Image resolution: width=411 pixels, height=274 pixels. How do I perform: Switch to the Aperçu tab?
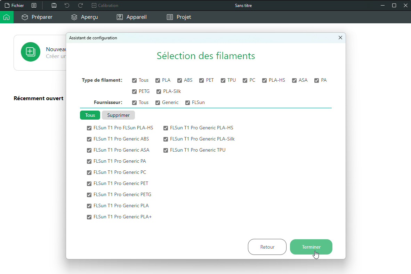[x=84, y=17]
